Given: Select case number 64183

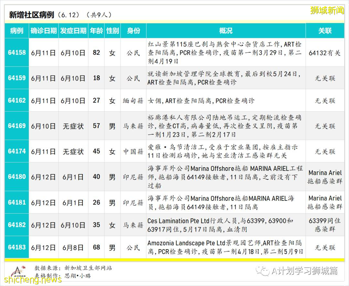Looking at the screenshot, I should click(16, 247).
